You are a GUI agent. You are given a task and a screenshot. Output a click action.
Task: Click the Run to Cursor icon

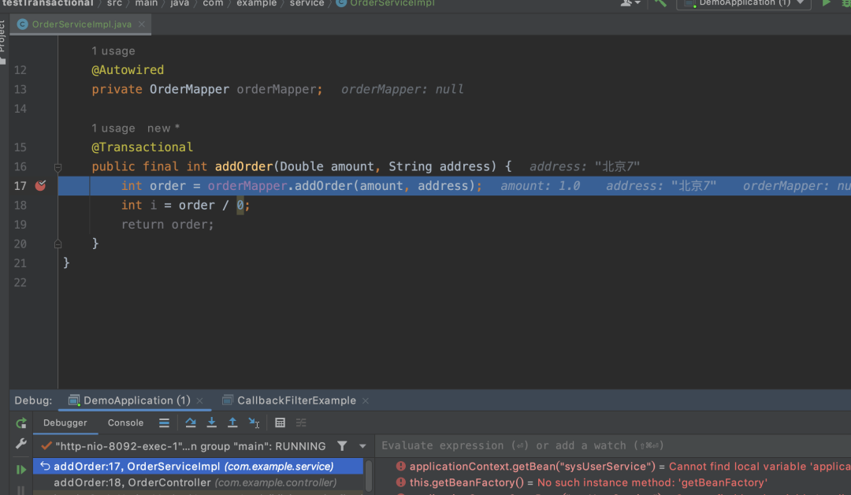(254, 422)
